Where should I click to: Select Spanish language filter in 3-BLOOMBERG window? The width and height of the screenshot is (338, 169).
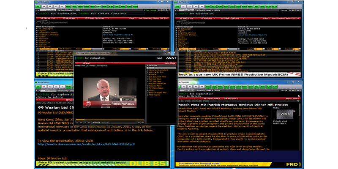tap(182, 45)
